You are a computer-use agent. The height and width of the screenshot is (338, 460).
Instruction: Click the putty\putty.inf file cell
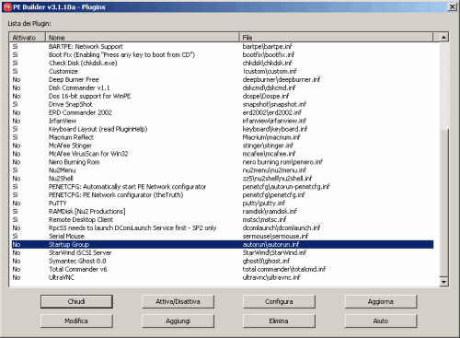(x=264, y=204)
